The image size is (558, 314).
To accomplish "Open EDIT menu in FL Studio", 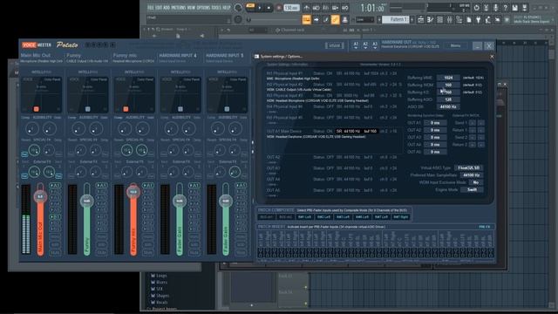I will pyautogui.click(x=159, y=8).
